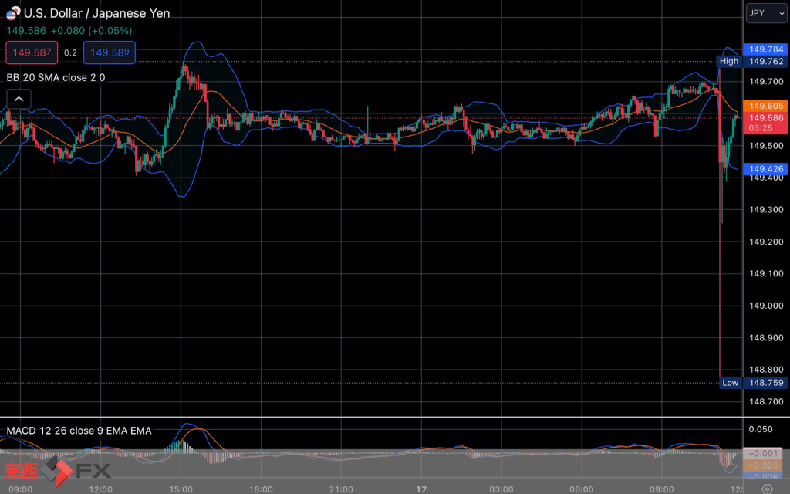The width and height of the screenshot is (790, 494).
Task: Click the orange SMA basis label 149.605
Action: coord(765,106)
